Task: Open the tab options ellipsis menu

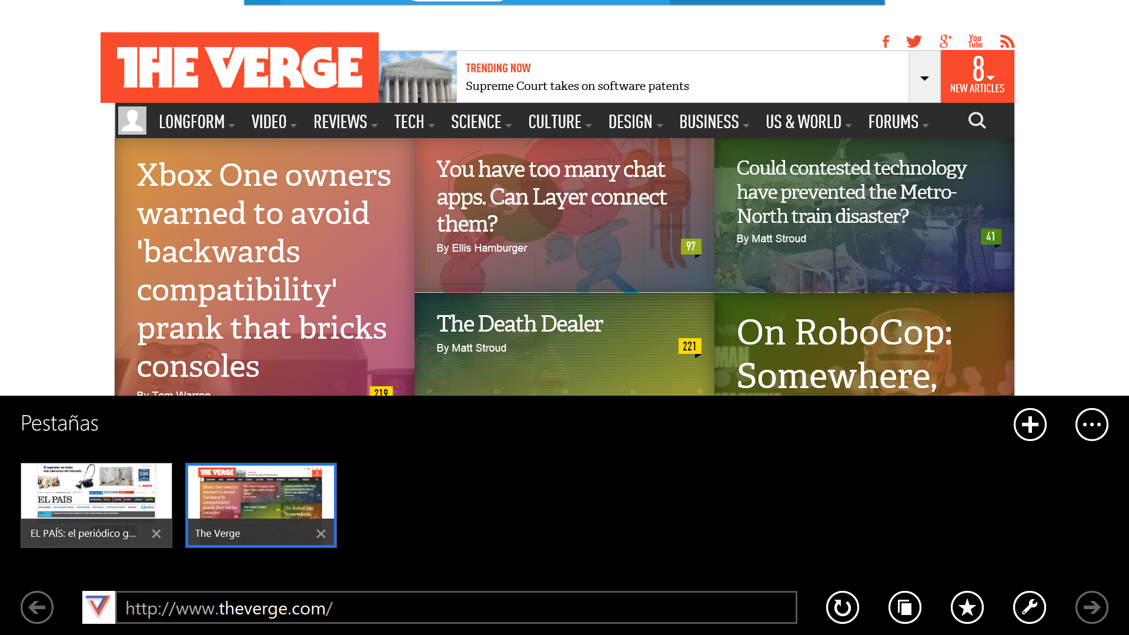Action: pos(1091,425)
